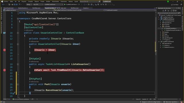Click the no-problems-found status indicator
Viewport: 184px width, 103px height.
click(x=21, y=99)
